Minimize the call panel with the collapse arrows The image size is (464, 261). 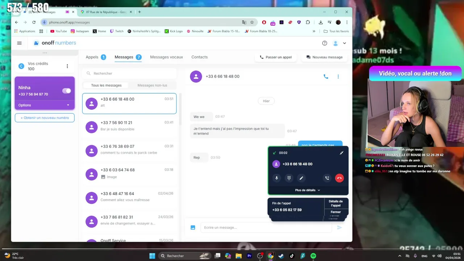(341, 153)
